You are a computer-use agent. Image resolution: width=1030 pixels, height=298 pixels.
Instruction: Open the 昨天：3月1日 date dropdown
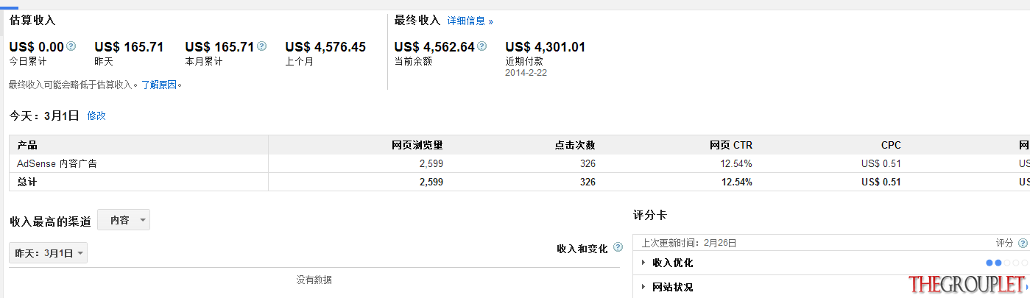click(x=49, y=253)
